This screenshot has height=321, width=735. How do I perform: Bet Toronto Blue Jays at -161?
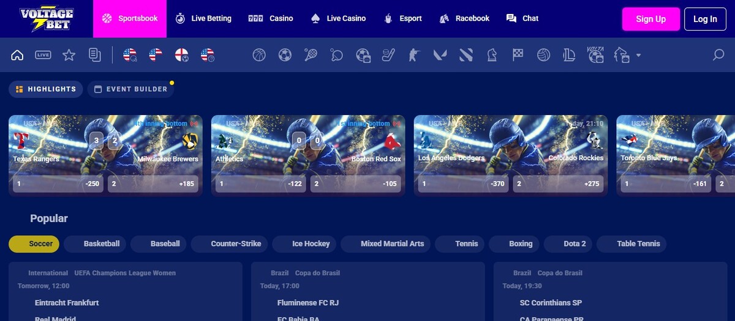point(666,183)
